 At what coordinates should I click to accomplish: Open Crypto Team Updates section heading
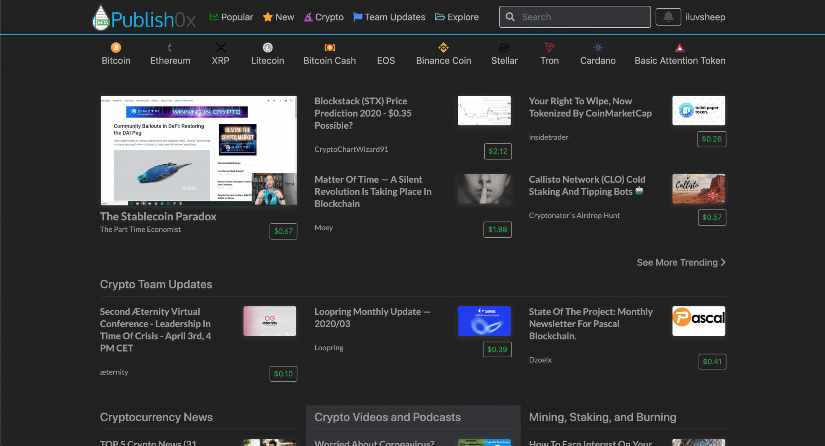(x=156, y=284)
